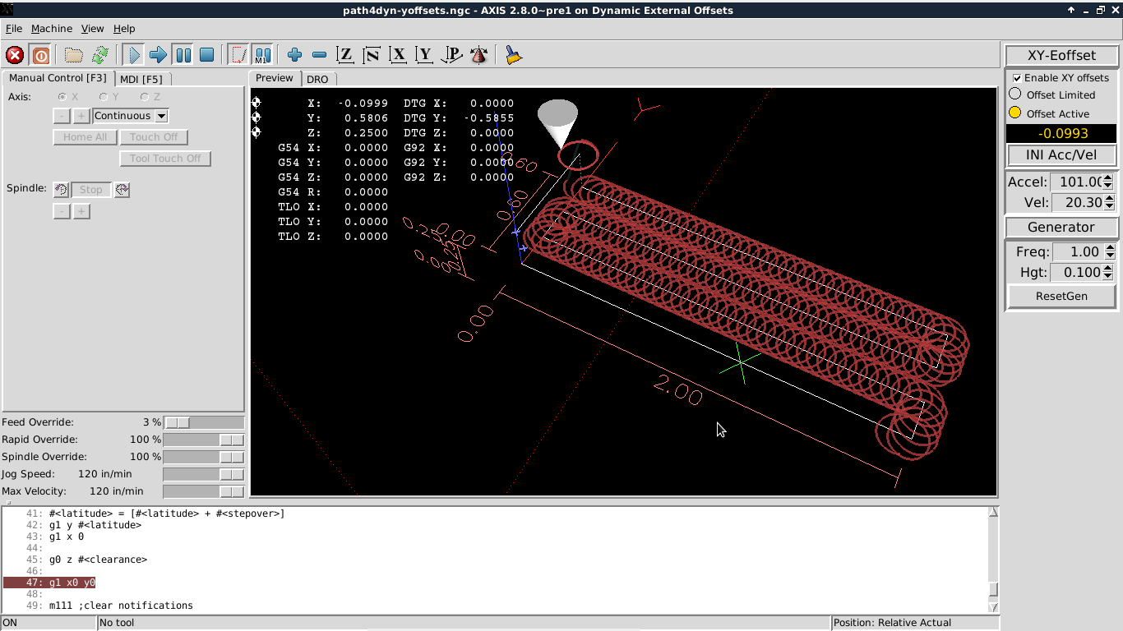
Task: Select the X axis radio button
Action: click(x=62, y=97)
